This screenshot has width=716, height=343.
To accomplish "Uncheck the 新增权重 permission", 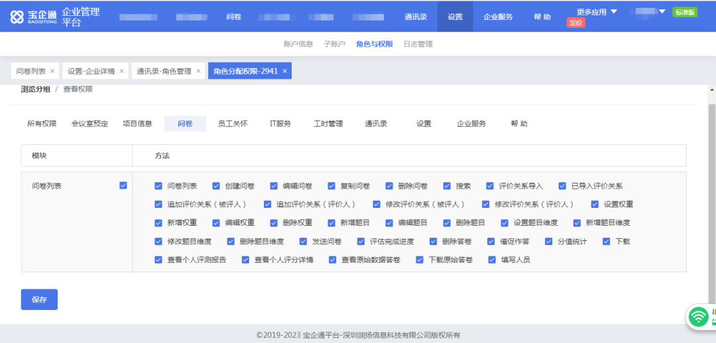I will pyautogui.click(x=158, y=222).
